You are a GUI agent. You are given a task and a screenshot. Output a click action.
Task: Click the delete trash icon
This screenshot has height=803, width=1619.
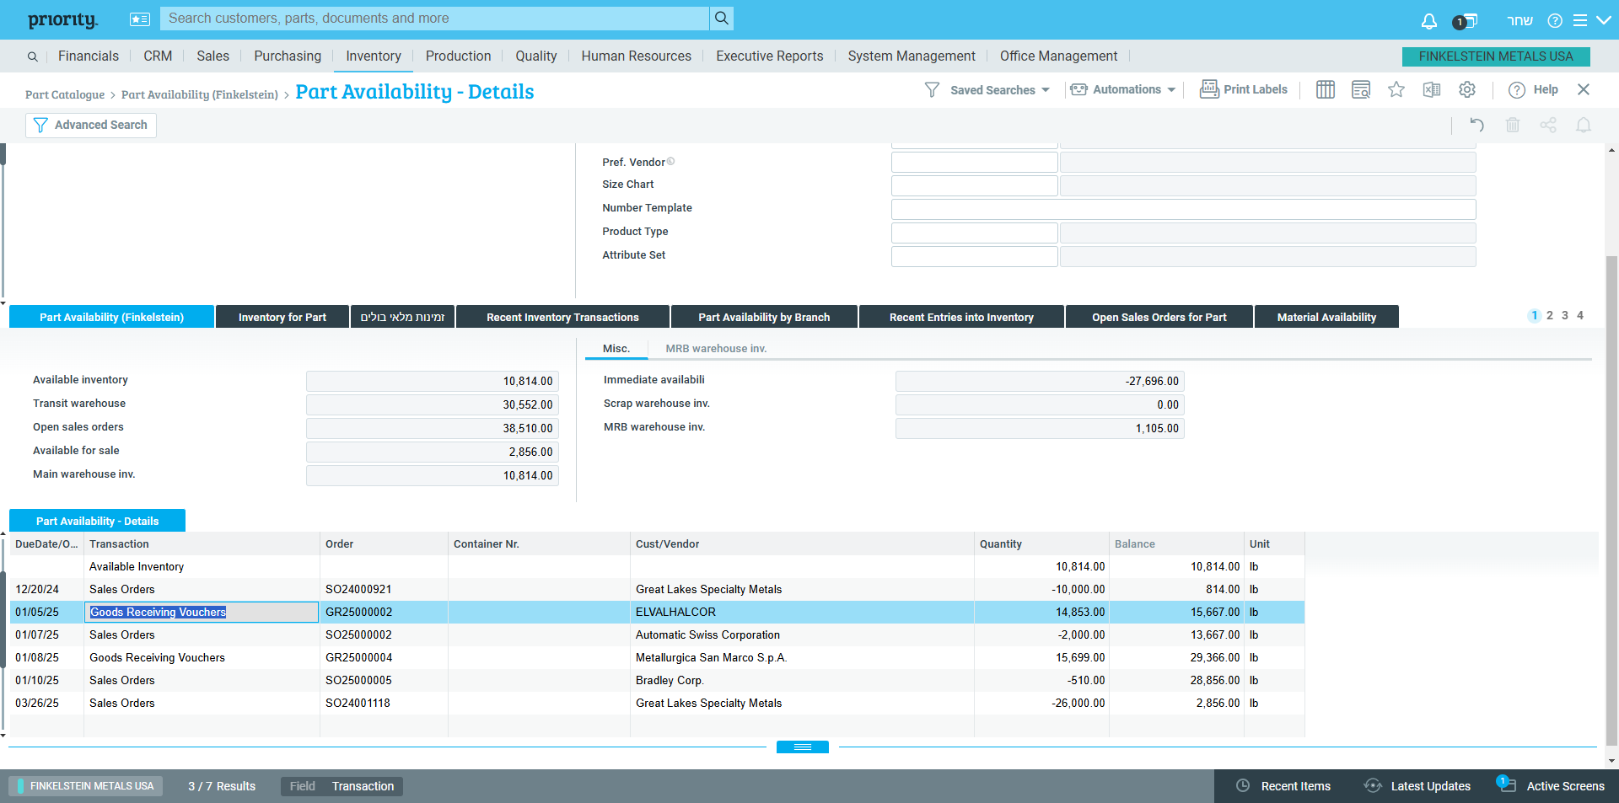tap(1513, 125)
